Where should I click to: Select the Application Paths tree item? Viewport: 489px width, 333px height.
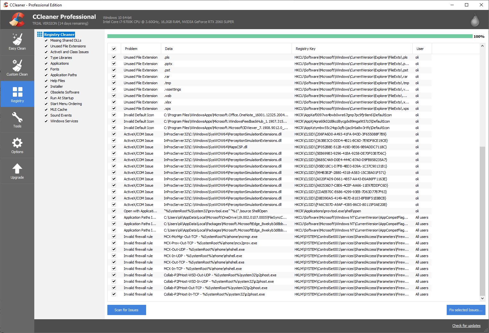click(x=63, y=75)
